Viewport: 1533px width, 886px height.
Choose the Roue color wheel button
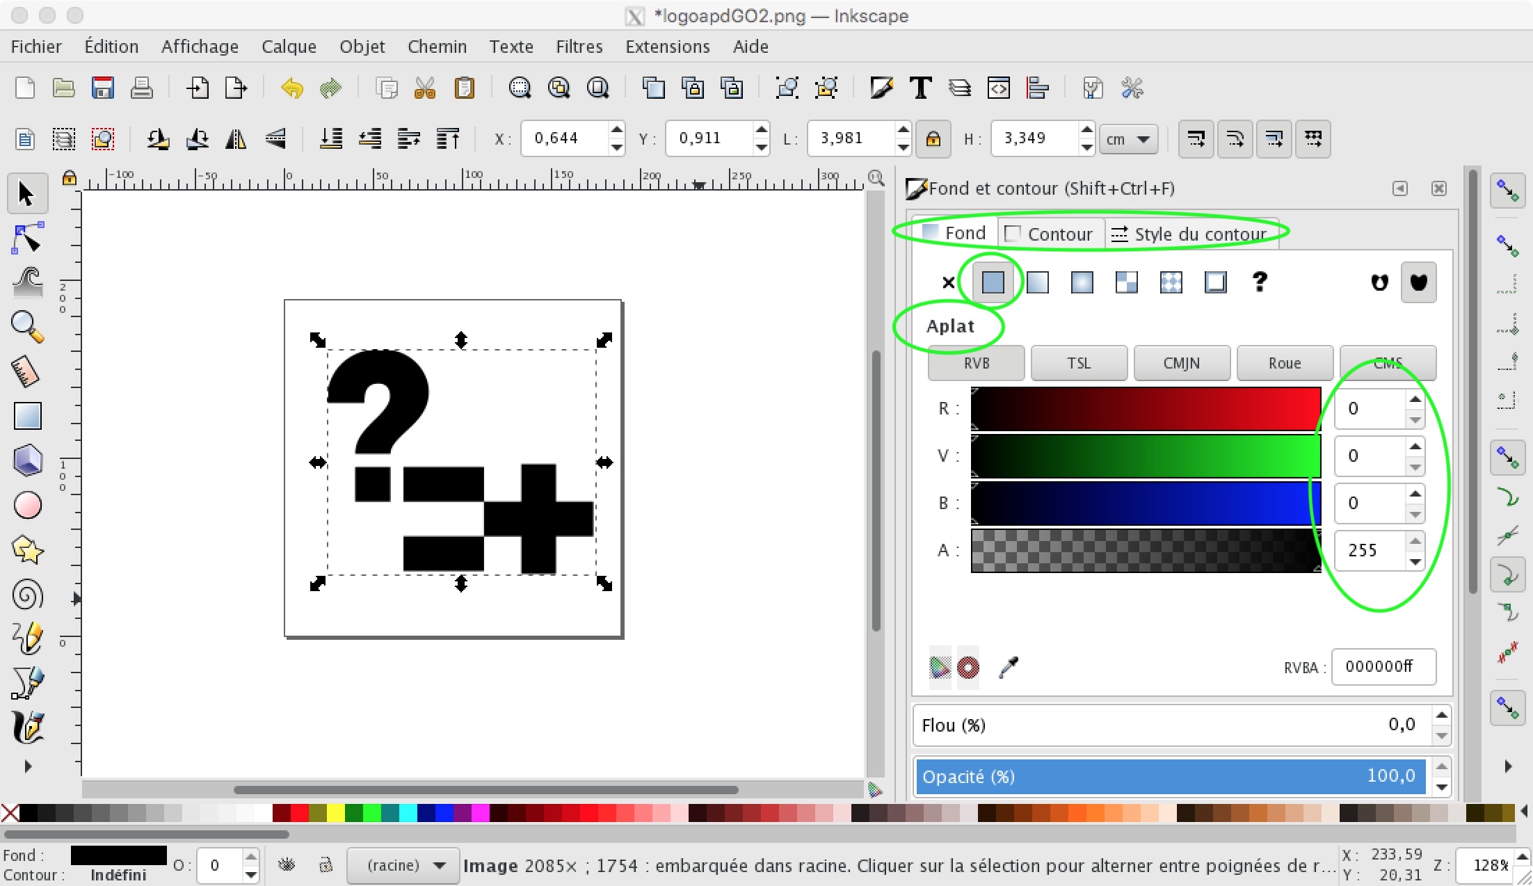1284,364
